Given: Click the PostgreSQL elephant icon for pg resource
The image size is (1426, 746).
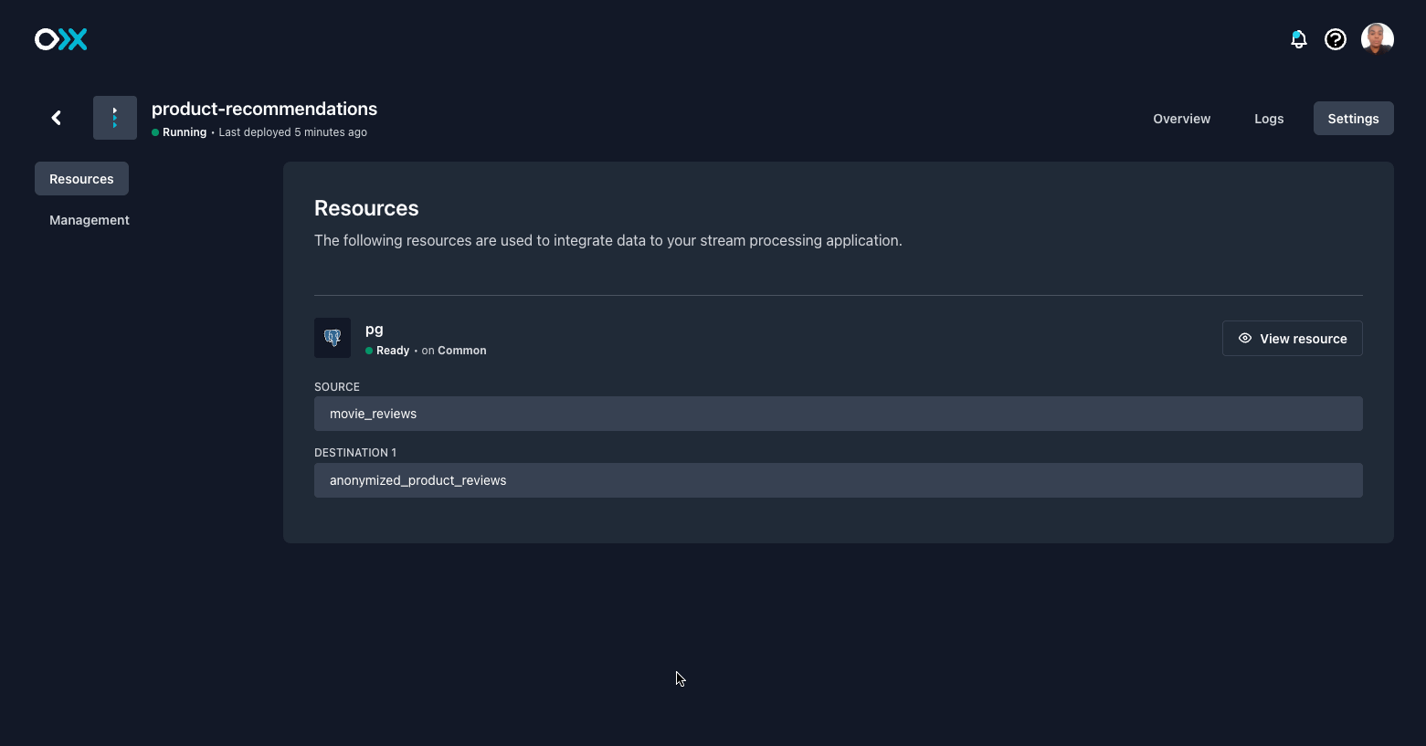Looking at the screenshot, I should coord(333,337).
